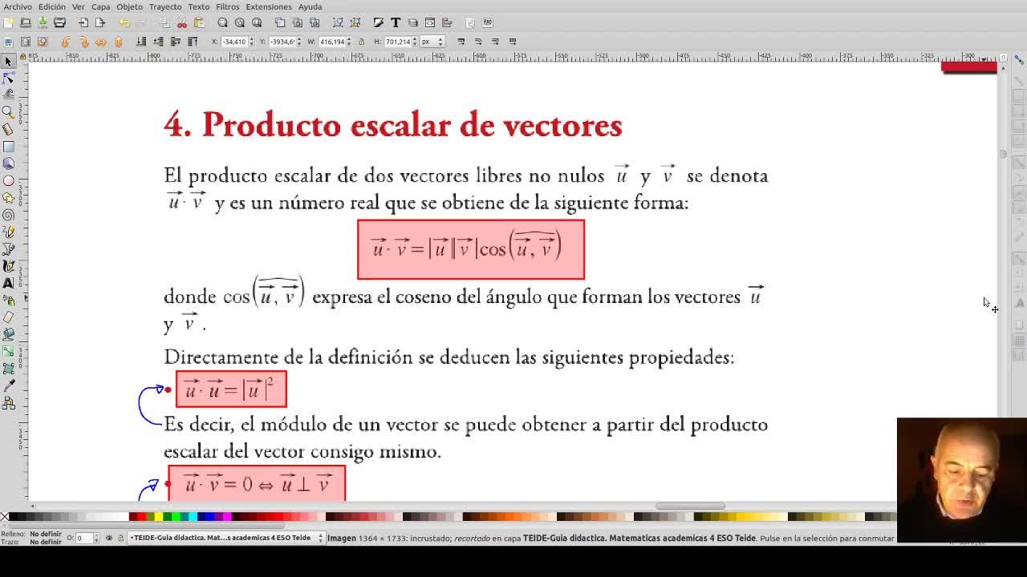This screenshot has height=577, width=1027.
Task: Open the Capa menu
Action: click(100, 6)
